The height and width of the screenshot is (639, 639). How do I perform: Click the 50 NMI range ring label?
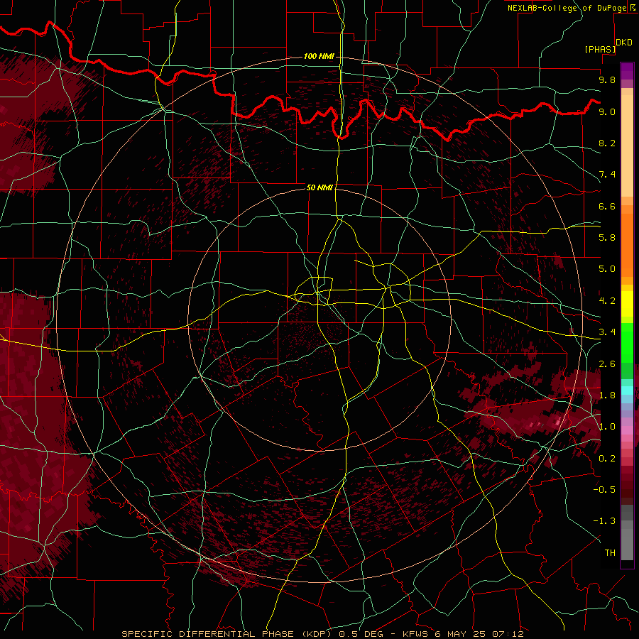click(x=319, y=187)
